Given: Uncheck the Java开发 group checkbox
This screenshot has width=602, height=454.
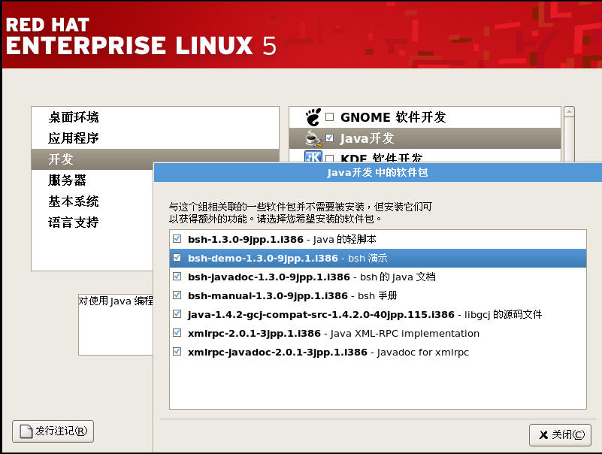Looking at the screenshot, I should [329, 138].
